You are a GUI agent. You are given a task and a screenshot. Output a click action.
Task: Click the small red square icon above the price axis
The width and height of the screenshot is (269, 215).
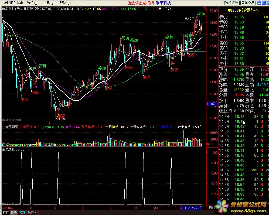pyautogui.click(x=204, y=9)
